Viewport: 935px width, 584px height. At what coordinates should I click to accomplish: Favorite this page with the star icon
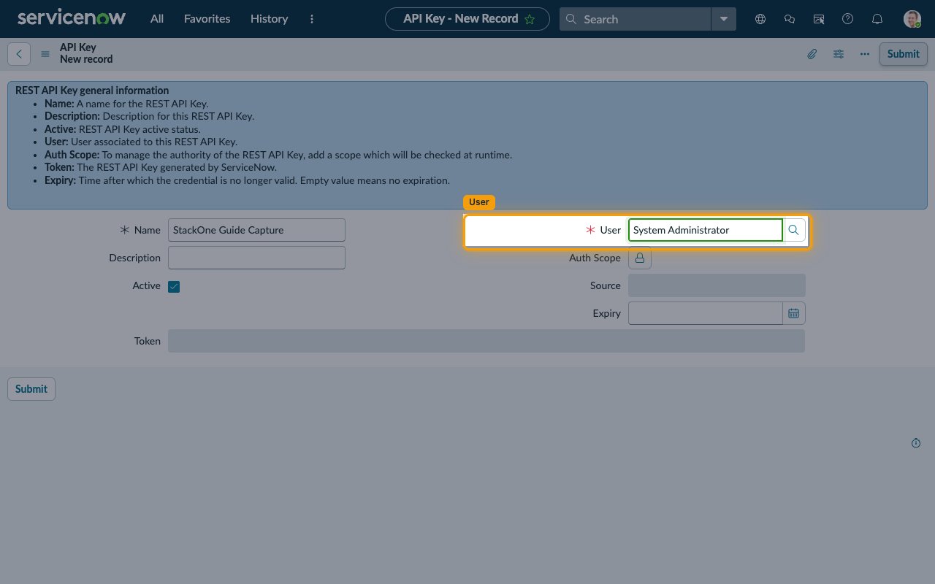click(x=530, y=19)
